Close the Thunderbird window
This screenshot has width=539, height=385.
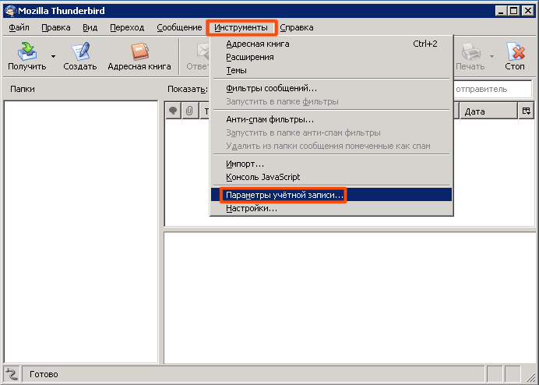click(x=528, y=11)
